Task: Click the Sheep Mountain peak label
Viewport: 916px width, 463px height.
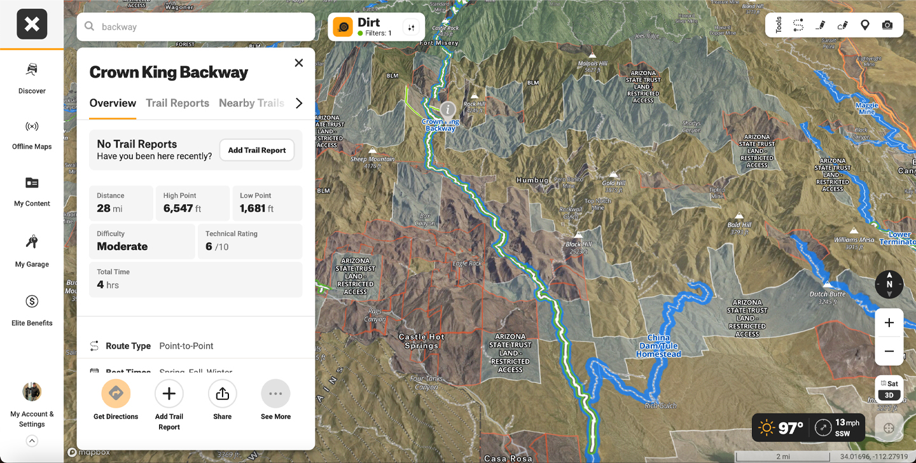Action: point(373,163)
